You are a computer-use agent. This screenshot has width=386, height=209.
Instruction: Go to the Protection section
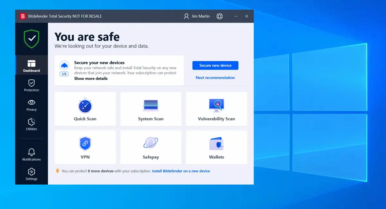pyautogui.click(x=32, y=86)
